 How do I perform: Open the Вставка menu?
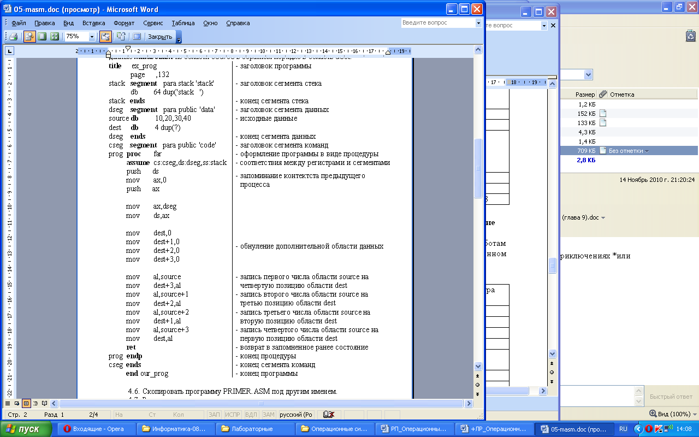click(94, 23)
